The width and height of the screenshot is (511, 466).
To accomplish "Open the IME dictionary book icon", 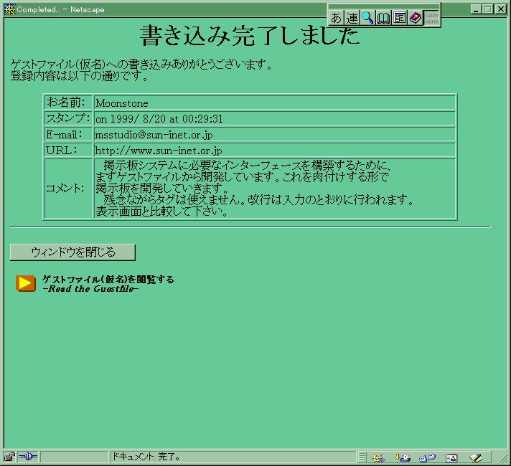I will pyautogui.click(x=383, y=18).
